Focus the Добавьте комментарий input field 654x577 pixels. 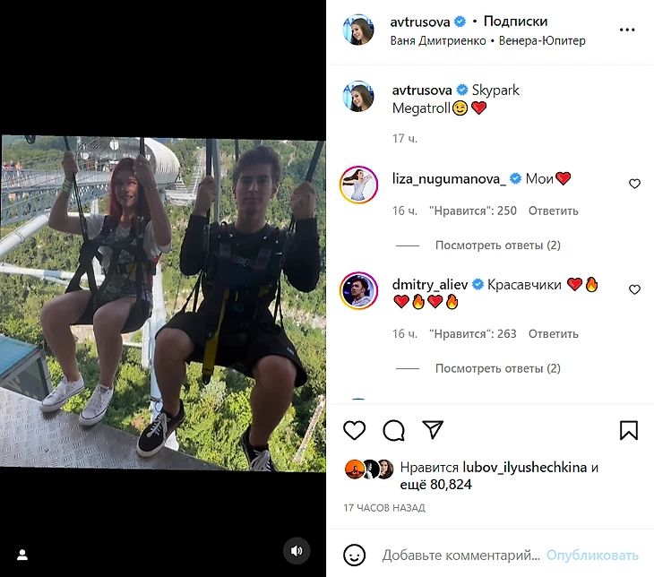pyautogui.click(x=460, y=555)
